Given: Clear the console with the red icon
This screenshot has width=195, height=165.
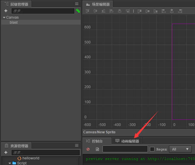Looking at the screenshot, I should click(x=88, y=149).
